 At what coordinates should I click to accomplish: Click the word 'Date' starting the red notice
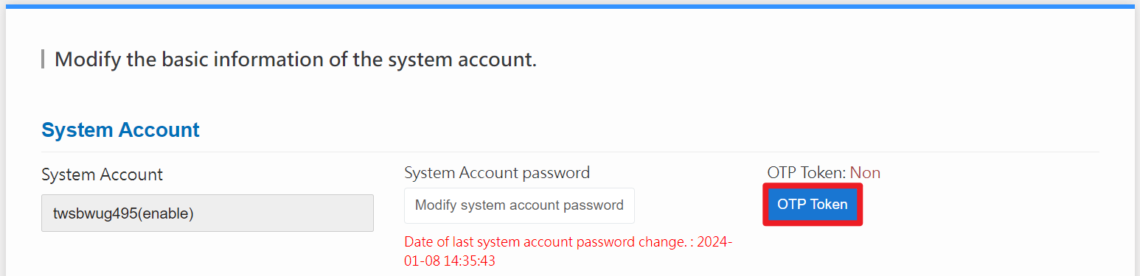coord(418,242)
